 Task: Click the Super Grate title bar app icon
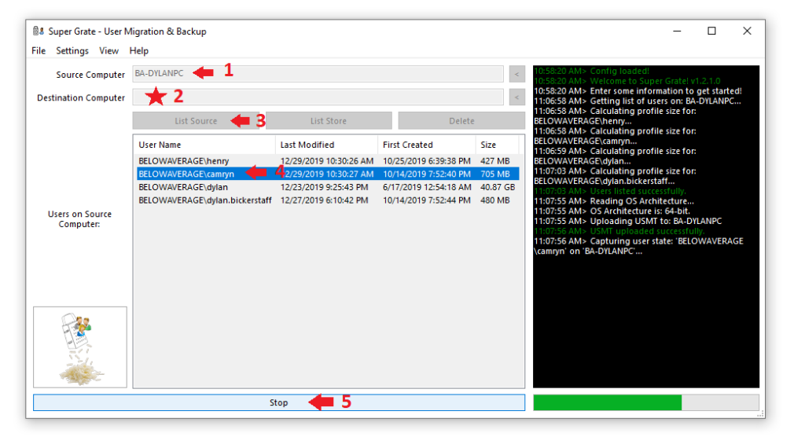click(38, 31)
